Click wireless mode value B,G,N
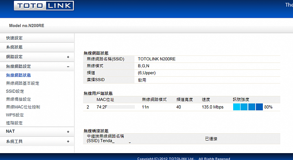 [144, 66]
